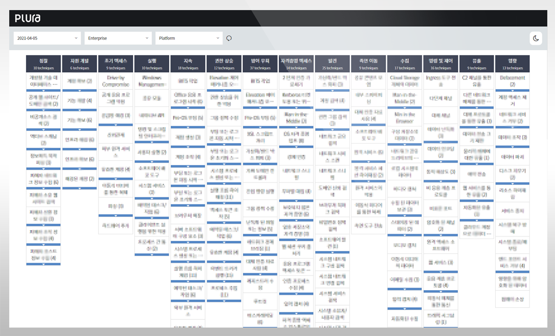Click the refresh icon beside Platform dropdown
The height and width of the screenshot is (336, 555).
point(228,38)
